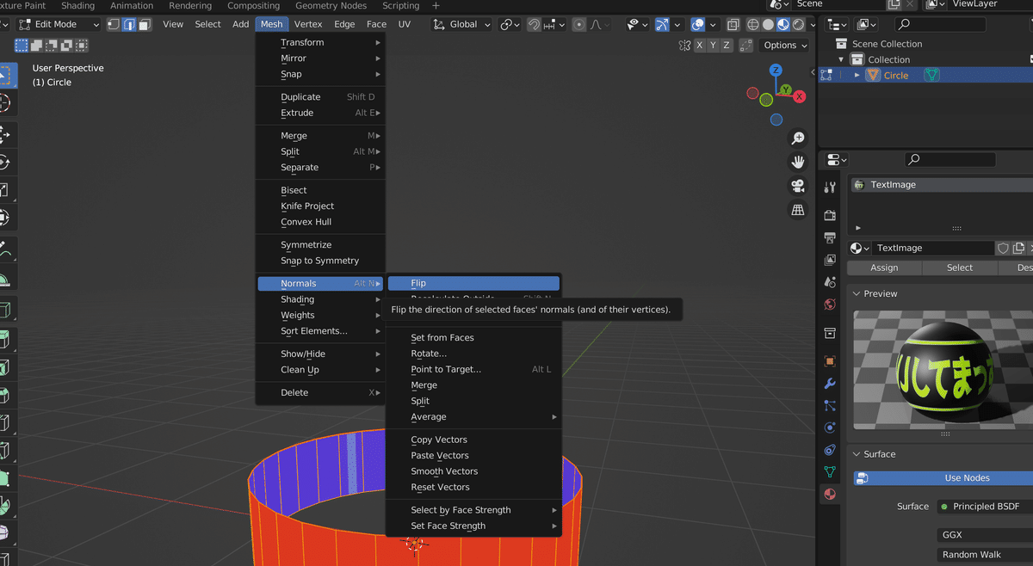Toggle fake user shield icon
This screenshot has width=1033, height=566.
pyautogui.click(x=1003, y=248)
